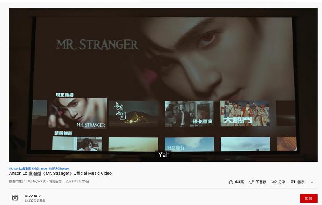Click the Yah subtitle caption
The width and height of the screenshot is (322, 205).
click(x=164, y=155)
